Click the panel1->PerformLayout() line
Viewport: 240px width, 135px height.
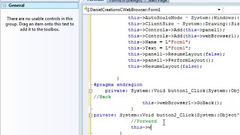(x=171, y=60)
